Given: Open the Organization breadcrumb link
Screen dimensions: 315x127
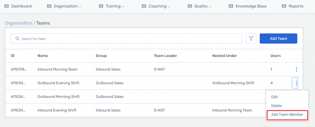Looking at the screenshot, I should (18, 23).
